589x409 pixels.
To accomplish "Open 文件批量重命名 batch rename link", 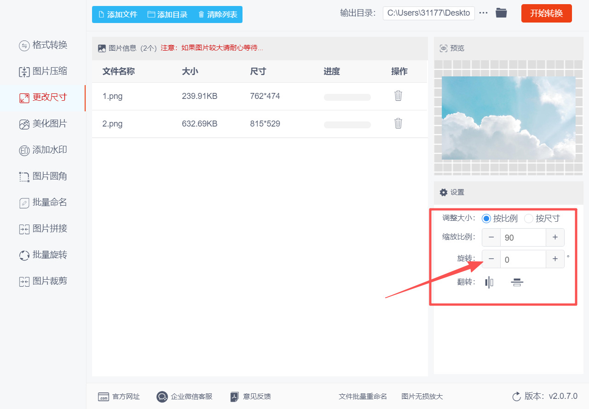I will tap(363, 397).
